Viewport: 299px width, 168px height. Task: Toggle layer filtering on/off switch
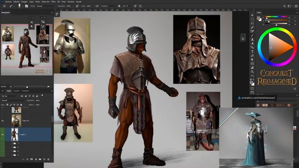pos(42,96)
